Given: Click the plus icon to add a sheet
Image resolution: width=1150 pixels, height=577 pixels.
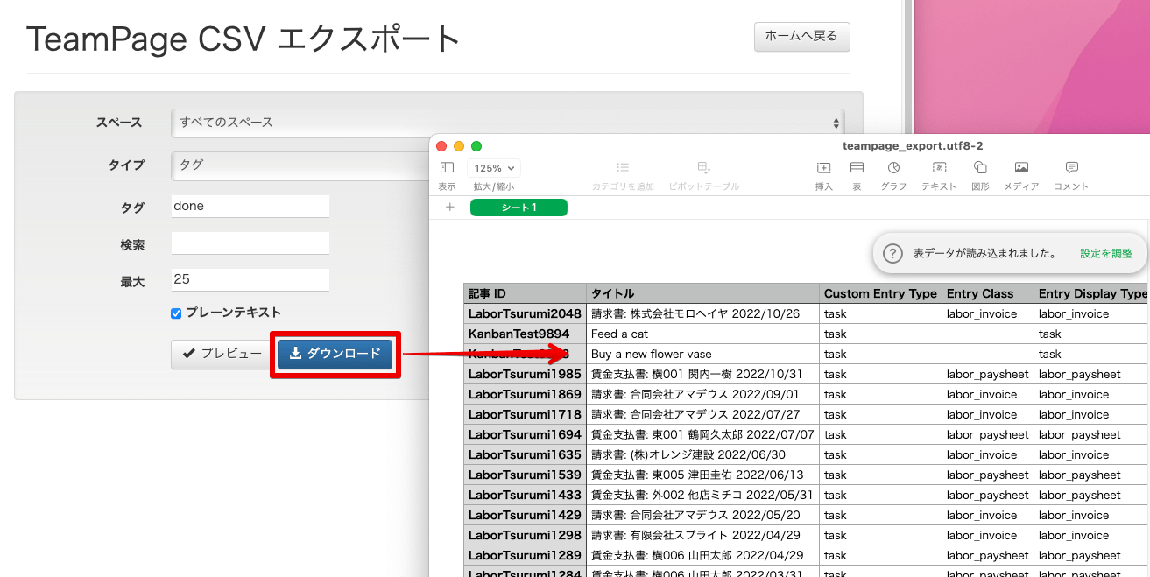Looking at the screenshot, I should (450, 208).
